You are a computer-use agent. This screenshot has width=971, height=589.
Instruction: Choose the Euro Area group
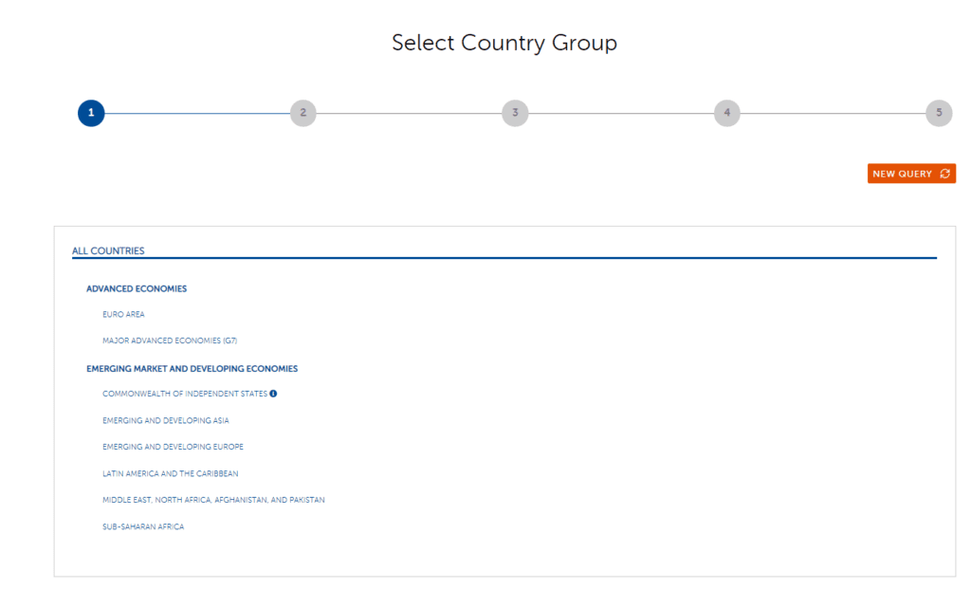pyautogui.click(x=123, y=315)
